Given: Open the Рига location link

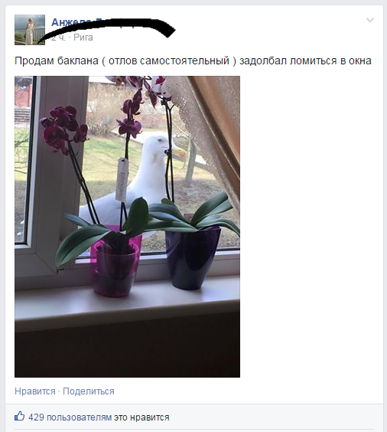Looking at the screenshot, I should pos(83,38).
